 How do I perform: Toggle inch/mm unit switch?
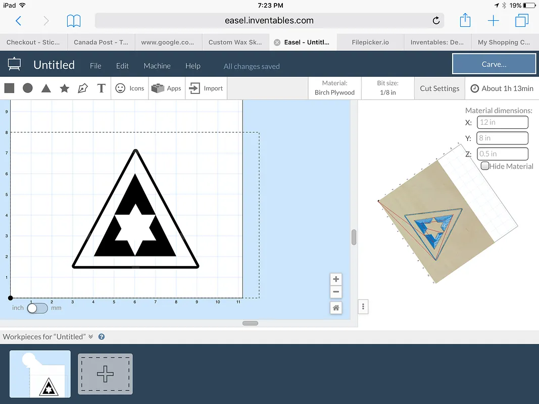click(37, 308)
